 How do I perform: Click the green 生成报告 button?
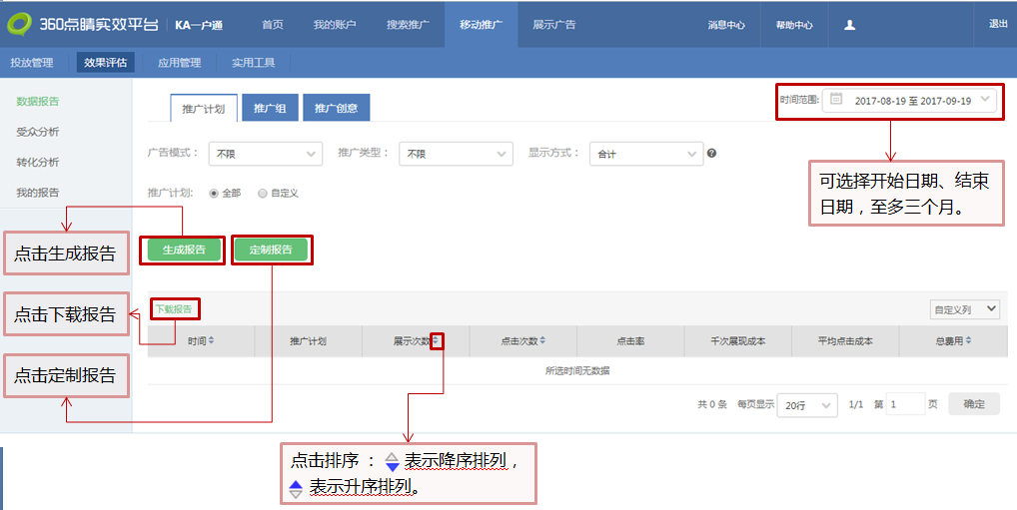tap(184, 251)
